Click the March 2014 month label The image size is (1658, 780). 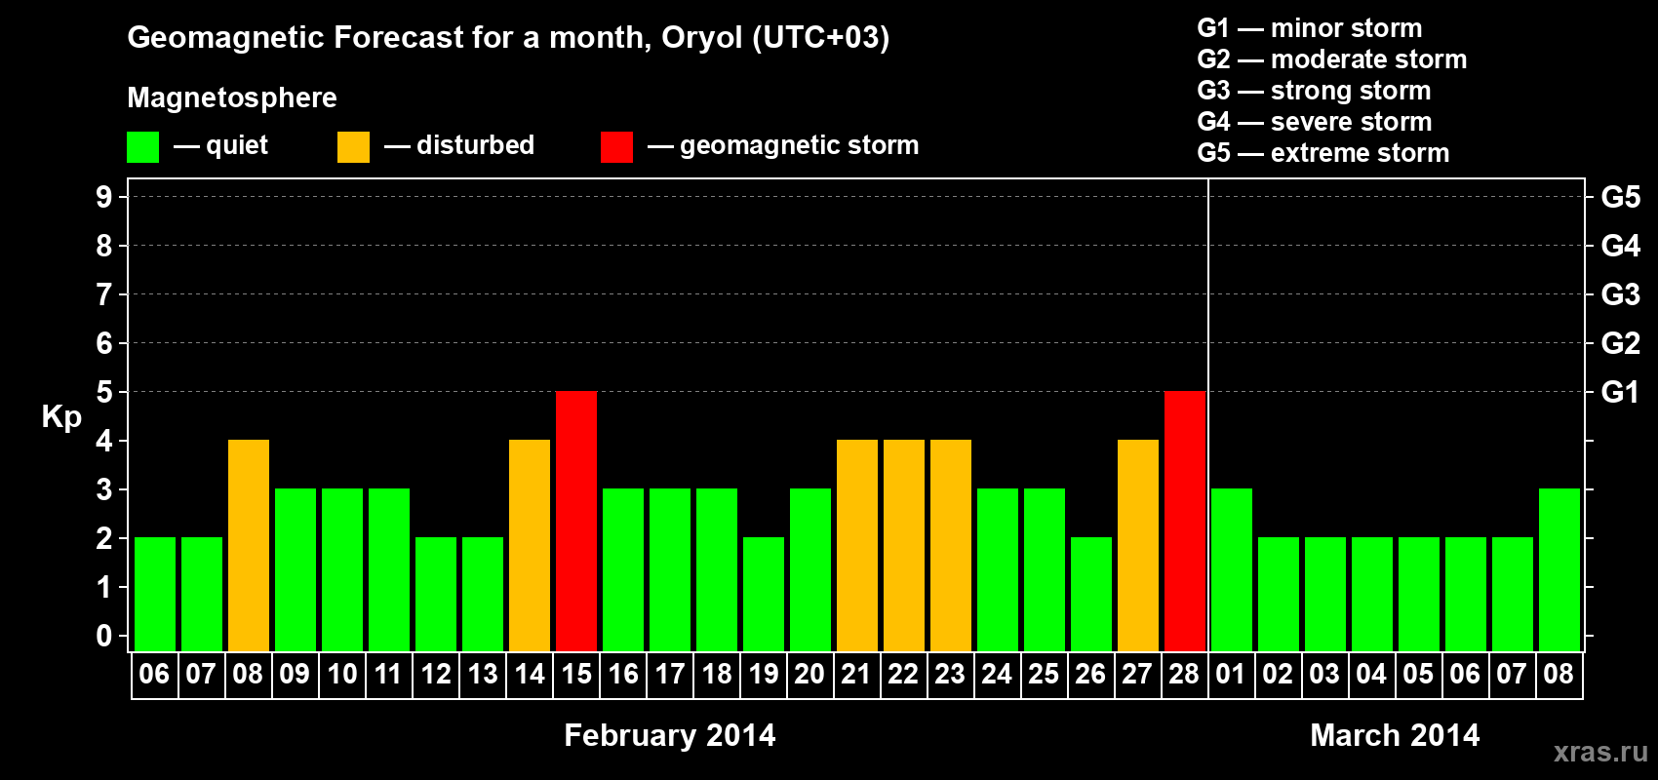[1395, 735]
